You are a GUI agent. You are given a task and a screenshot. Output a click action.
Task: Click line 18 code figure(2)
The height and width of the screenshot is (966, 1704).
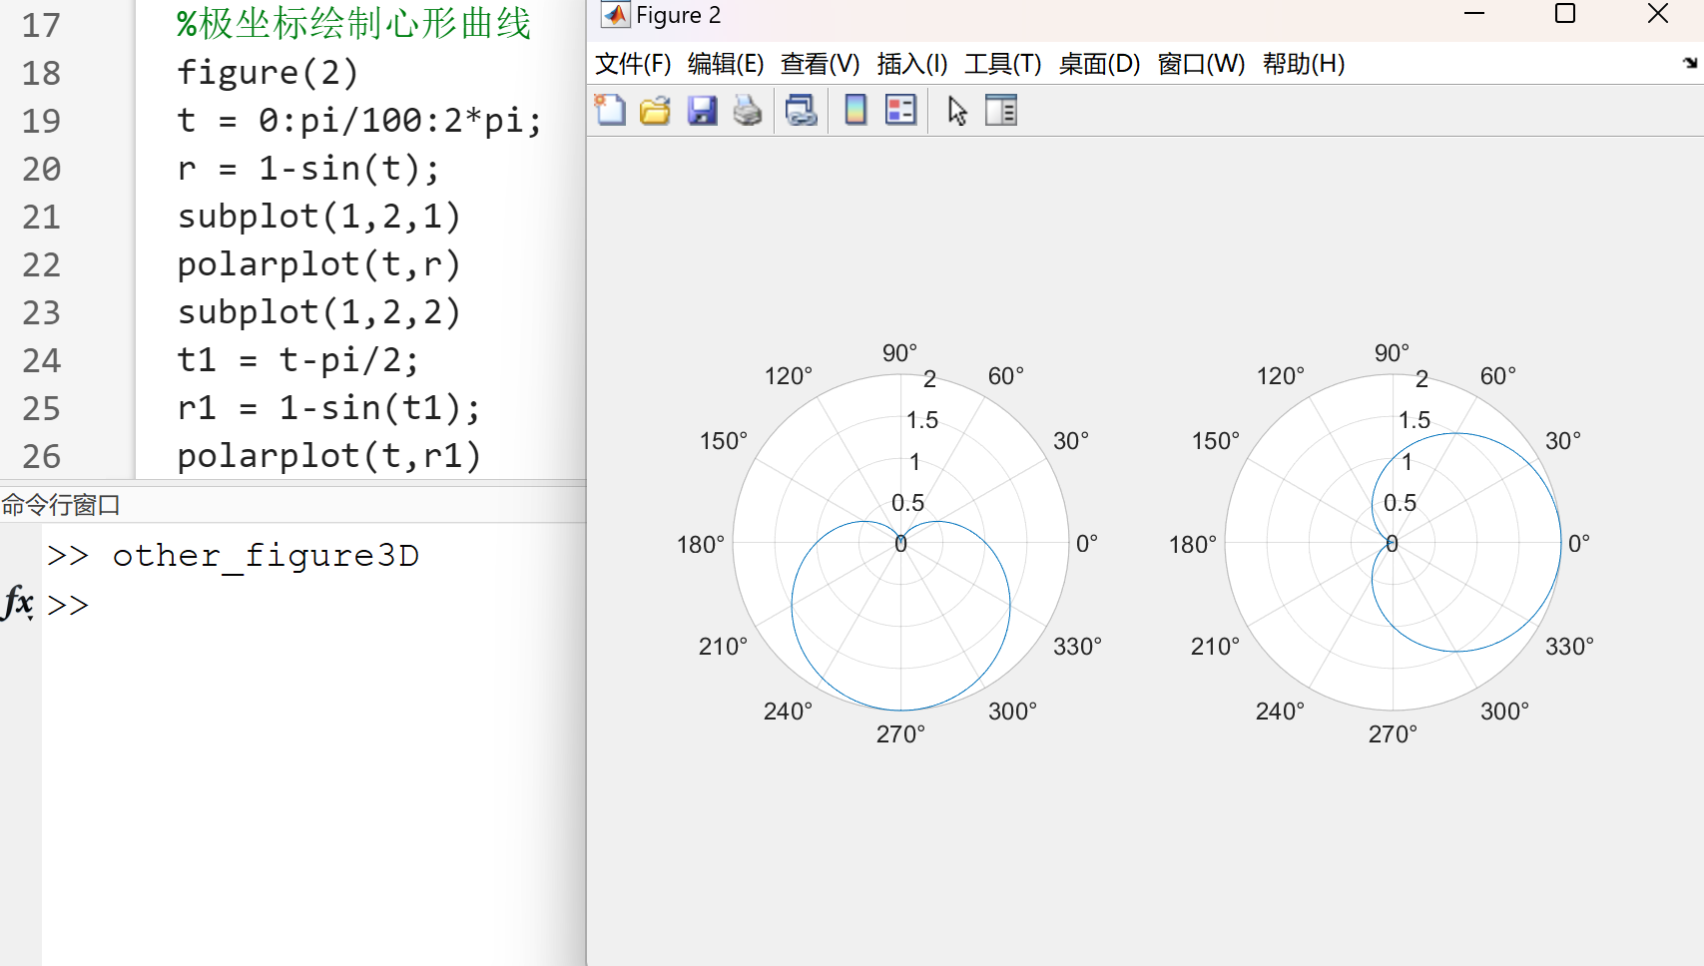pos(268,73)
